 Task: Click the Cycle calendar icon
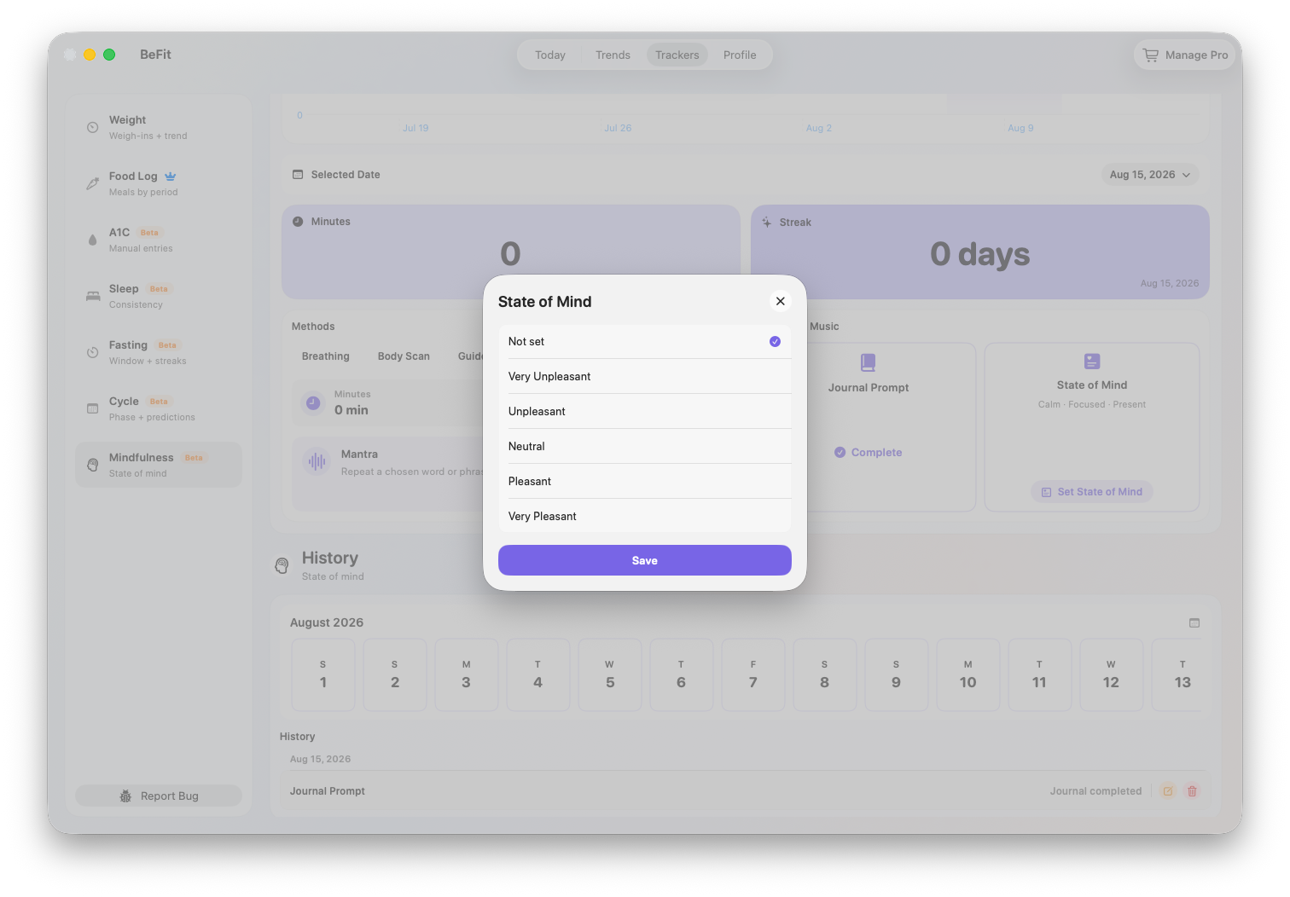coord(93,408)
